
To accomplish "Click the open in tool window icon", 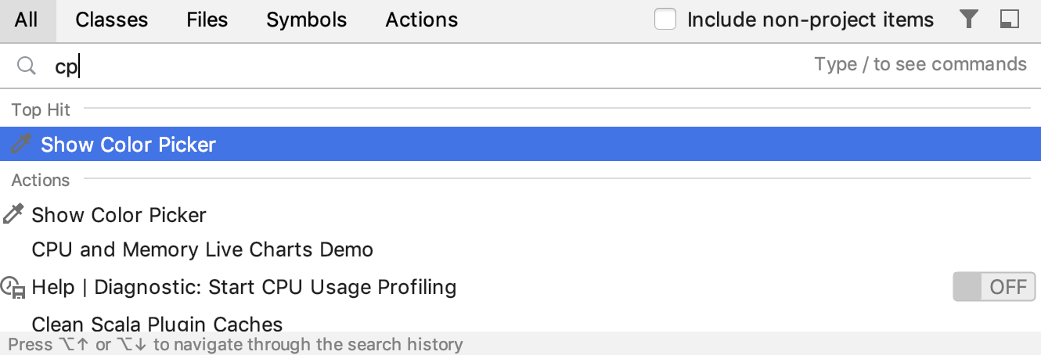I will click(1010, 20).
